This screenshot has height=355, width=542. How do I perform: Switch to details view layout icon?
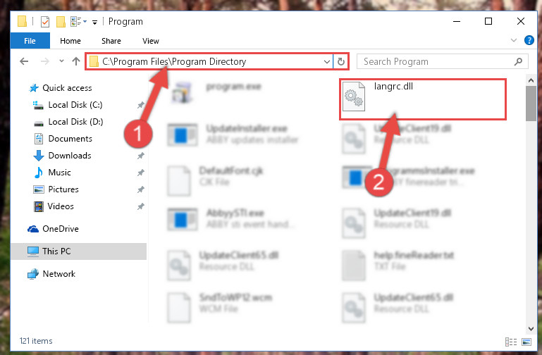(x=511, y=342)
